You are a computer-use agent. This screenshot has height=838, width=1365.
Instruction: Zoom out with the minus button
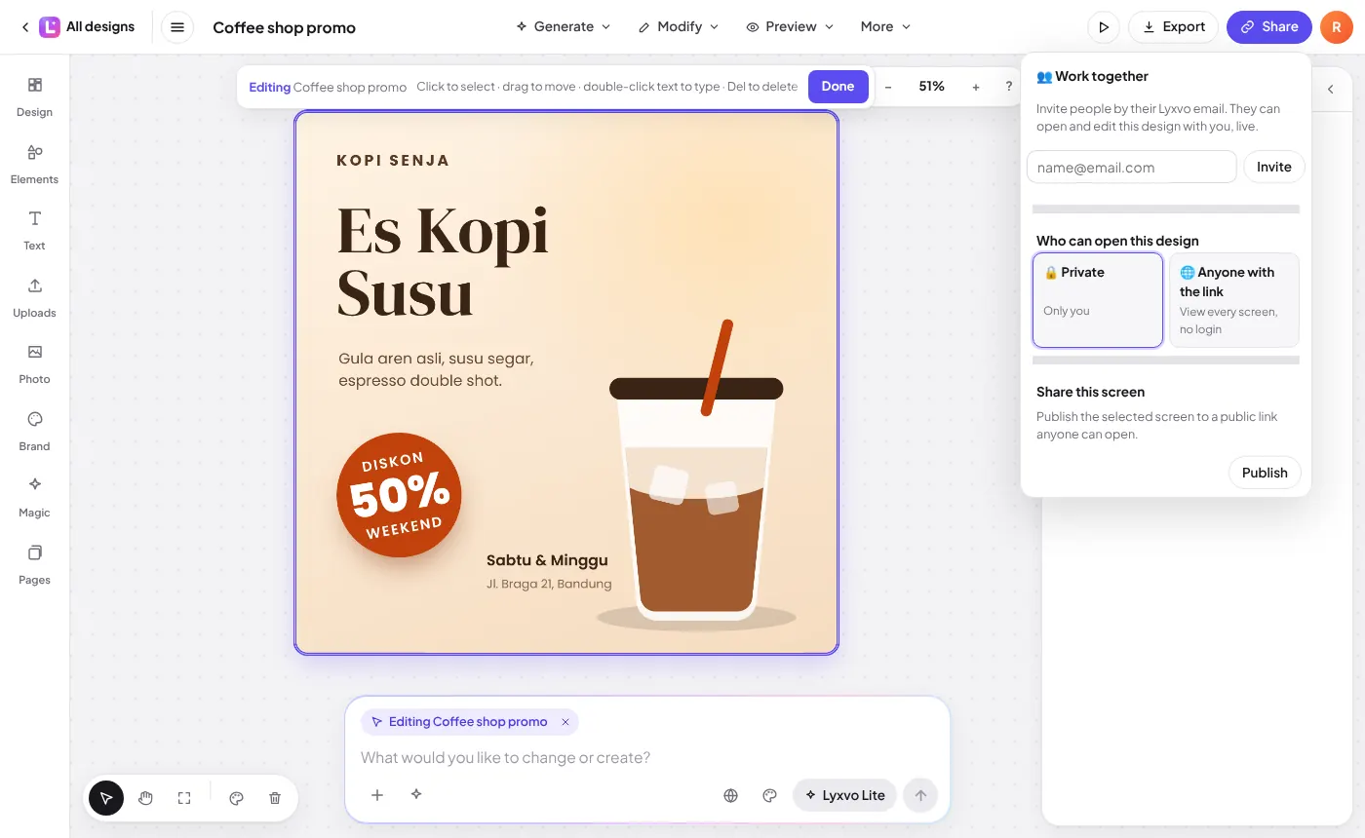[x=888, y=87]
